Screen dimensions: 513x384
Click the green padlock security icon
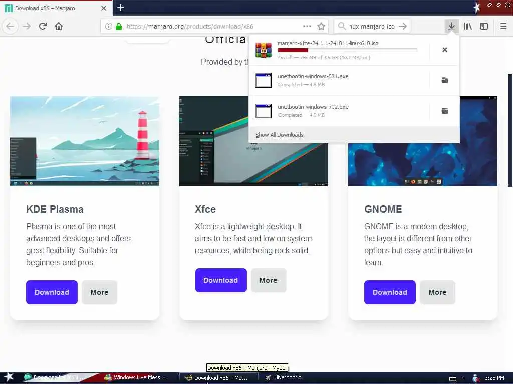pyautogui.click(x=119, y=26)
